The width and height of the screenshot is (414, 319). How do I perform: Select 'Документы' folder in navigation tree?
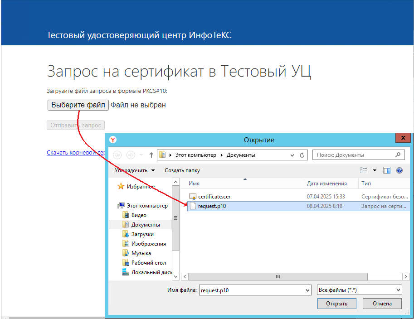pyautogui.click(x=146, y=225)
